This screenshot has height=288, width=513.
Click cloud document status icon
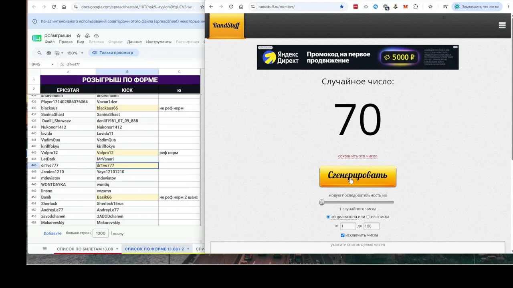pyautogui.click(x=96, y=36)
